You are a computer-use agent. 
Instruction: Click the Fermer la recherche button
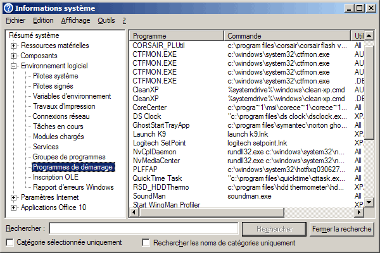pos(342,228)
